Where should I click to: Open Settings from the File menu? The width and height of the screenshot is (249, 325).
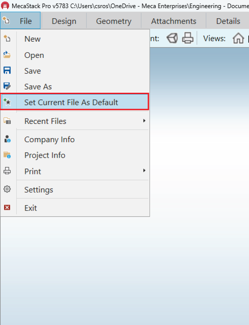click(x=75, y=190)
